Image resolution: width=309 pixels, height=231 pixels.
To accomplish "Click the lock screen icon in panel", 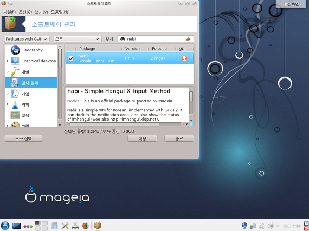I will 306,223.
